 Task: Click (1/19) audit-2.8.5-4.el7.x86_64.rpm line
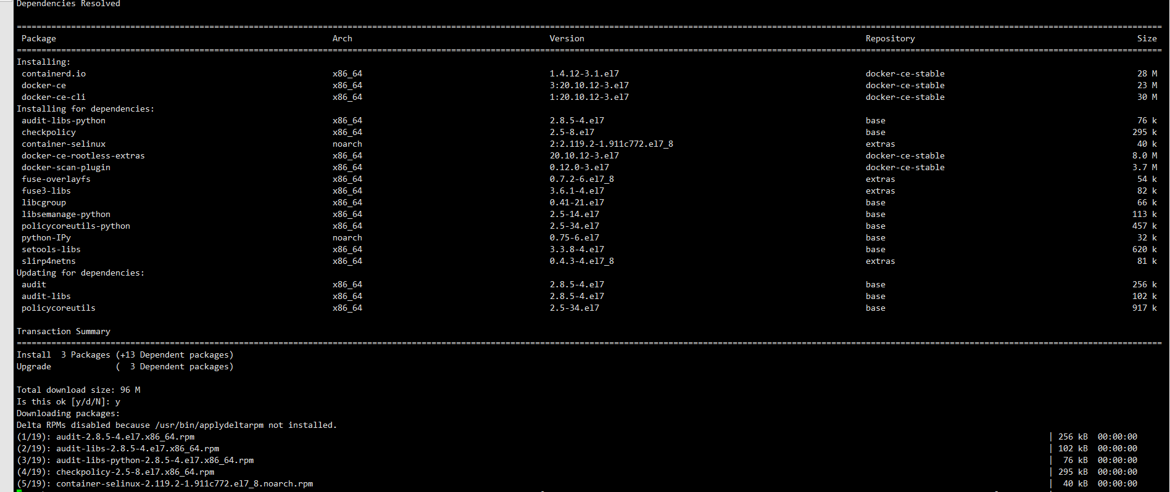coord(106,437)
